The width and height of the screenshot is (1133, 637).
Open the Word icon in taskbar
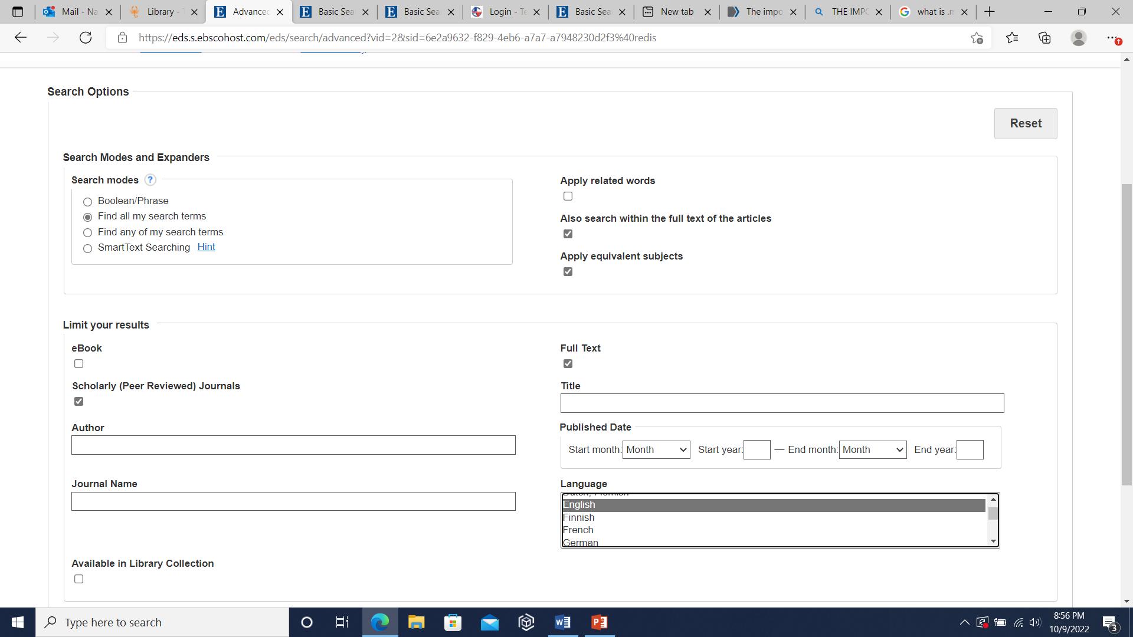pyautogui.click(x=562, y=622)
